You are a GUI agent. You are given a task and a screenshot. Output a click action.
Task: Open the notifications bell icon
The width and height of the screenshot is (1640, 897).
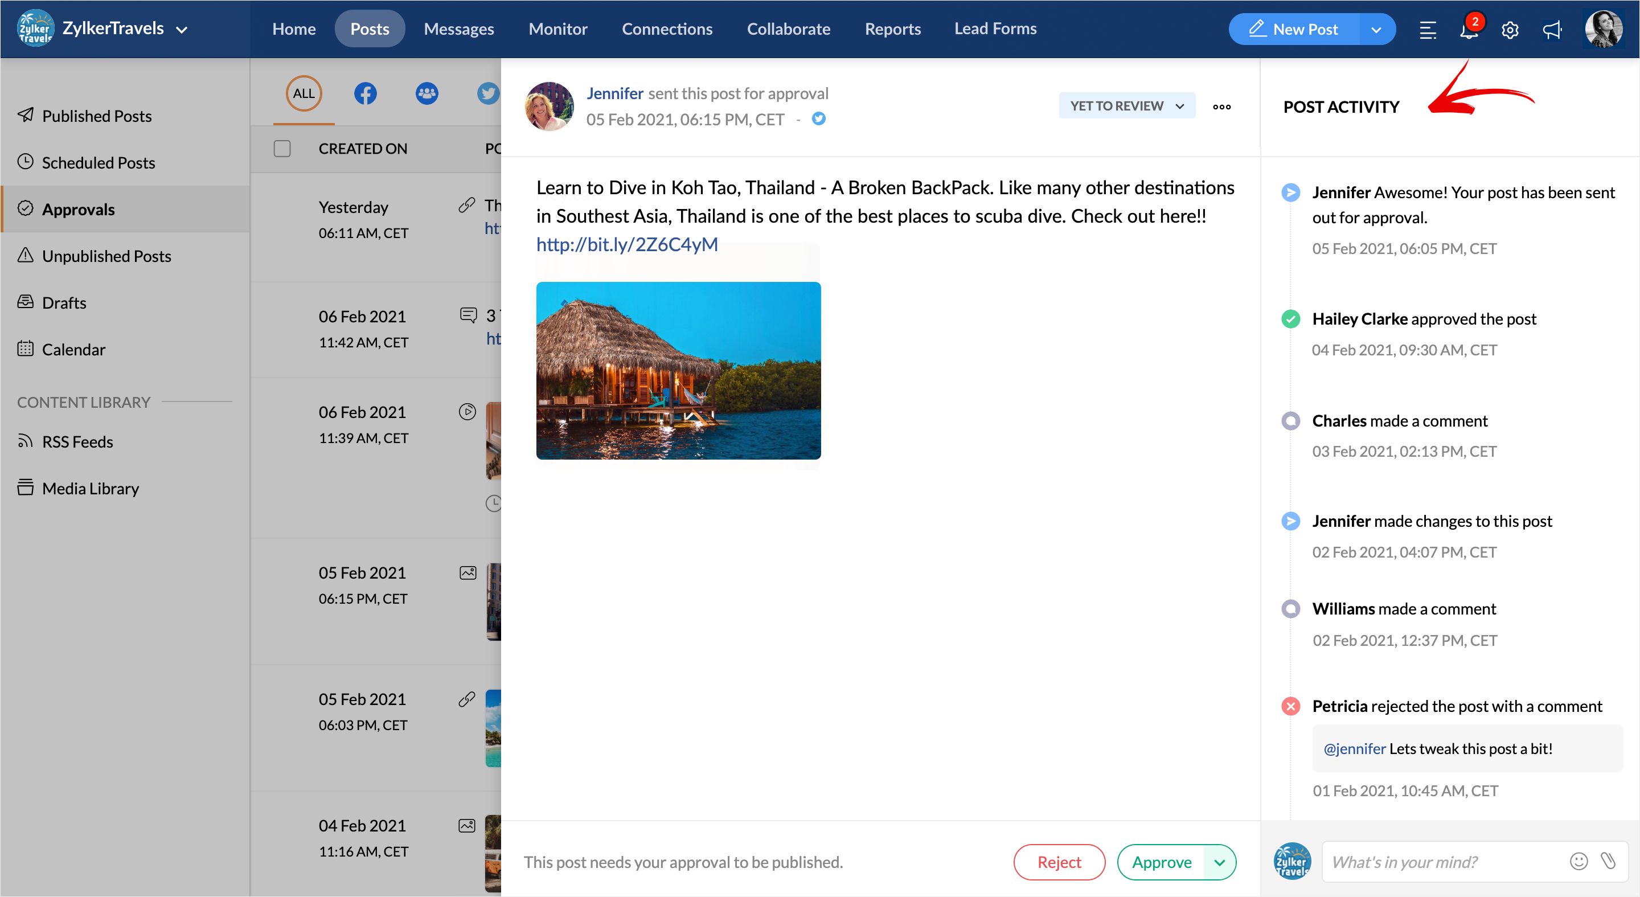coord(1468,30)
